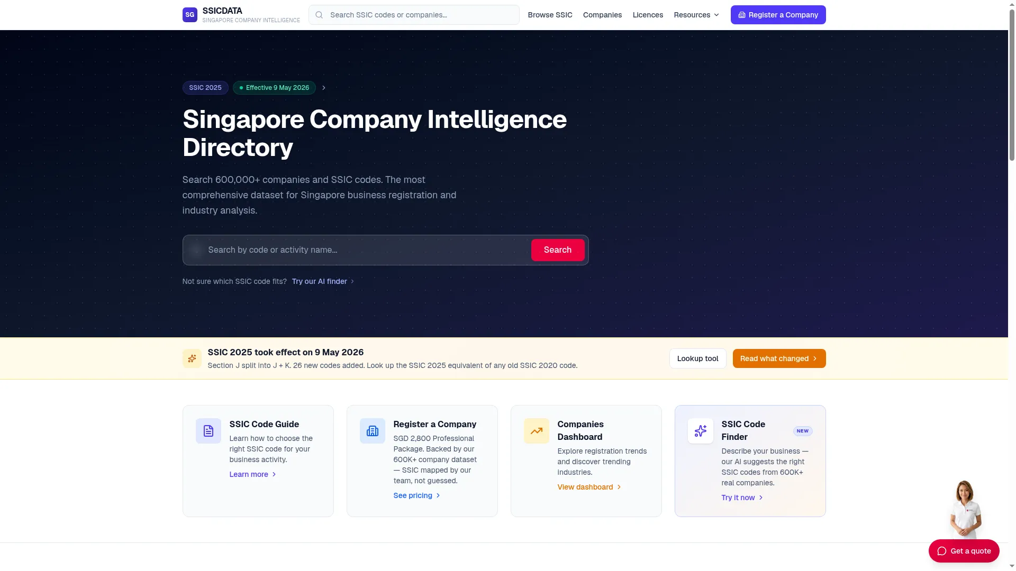1016x571 pixels.
Task: Click the arrow next to Learn more
Action: coord(274,474)
